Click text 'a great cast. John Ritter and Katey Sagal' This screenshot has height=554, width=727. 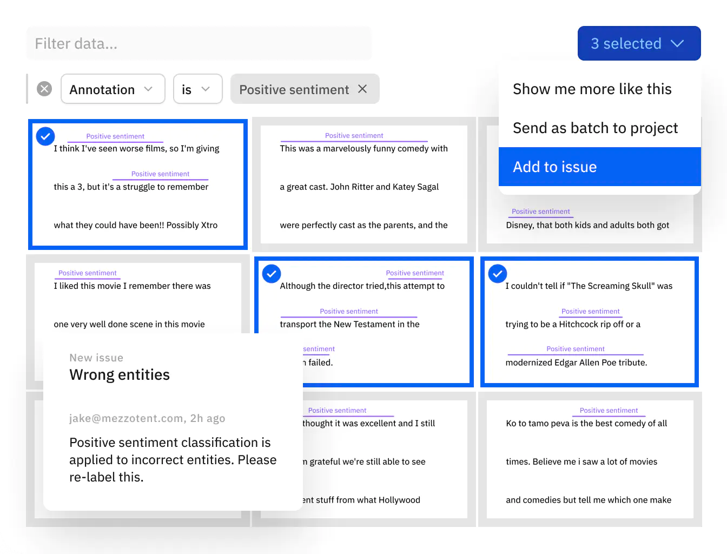click(x=359, y=187)
